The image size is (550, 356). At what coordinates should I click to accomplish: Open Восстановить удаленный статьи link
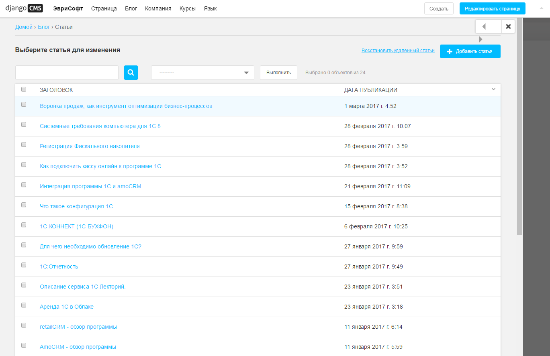pyautogui.click(x=398, y=51)
